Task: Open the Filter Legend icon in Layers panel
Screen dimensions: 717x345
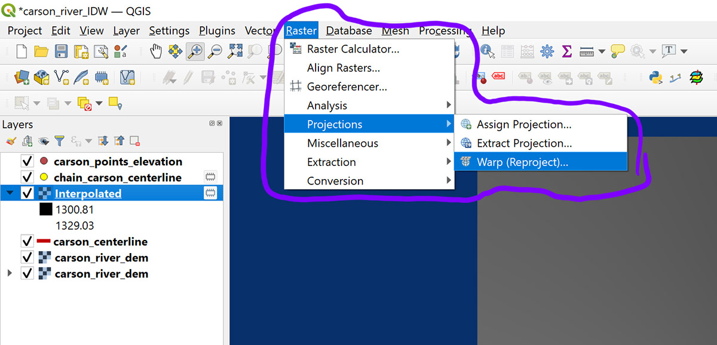Action: coord(58,141)
